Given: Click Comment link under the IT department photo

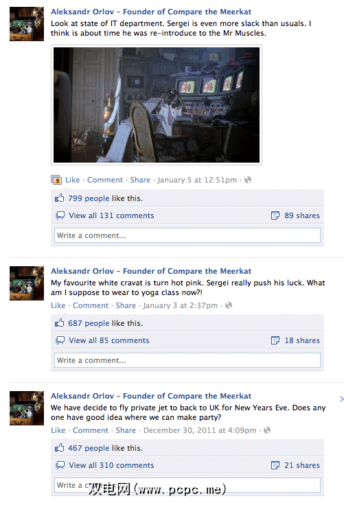Looking at the screenshot, I should [105, 180].
